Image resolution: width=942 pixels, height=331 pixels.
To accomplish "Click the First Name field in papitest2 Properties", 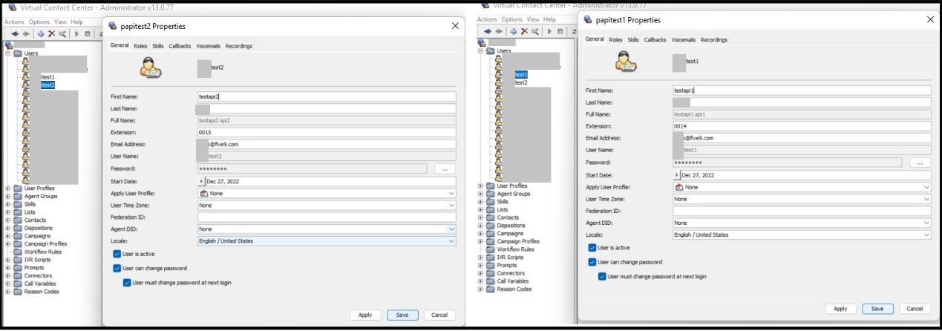I will point(327,96).
